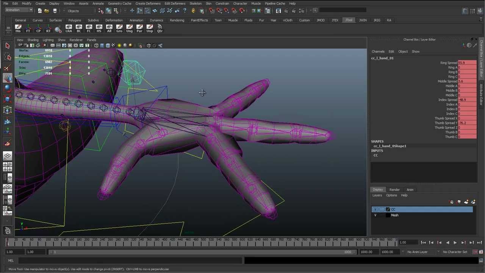Open Options menu in layer editor

coord(391,195)
